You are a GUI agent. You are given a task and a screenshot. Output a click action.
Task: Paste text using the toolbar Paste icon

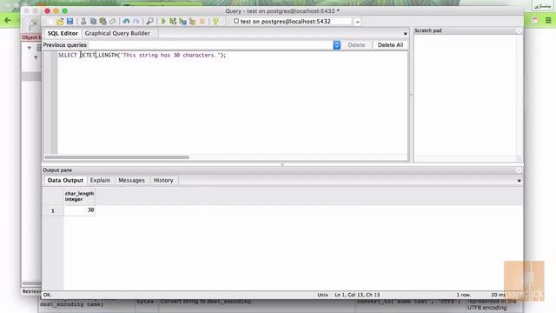coord(103,21)
